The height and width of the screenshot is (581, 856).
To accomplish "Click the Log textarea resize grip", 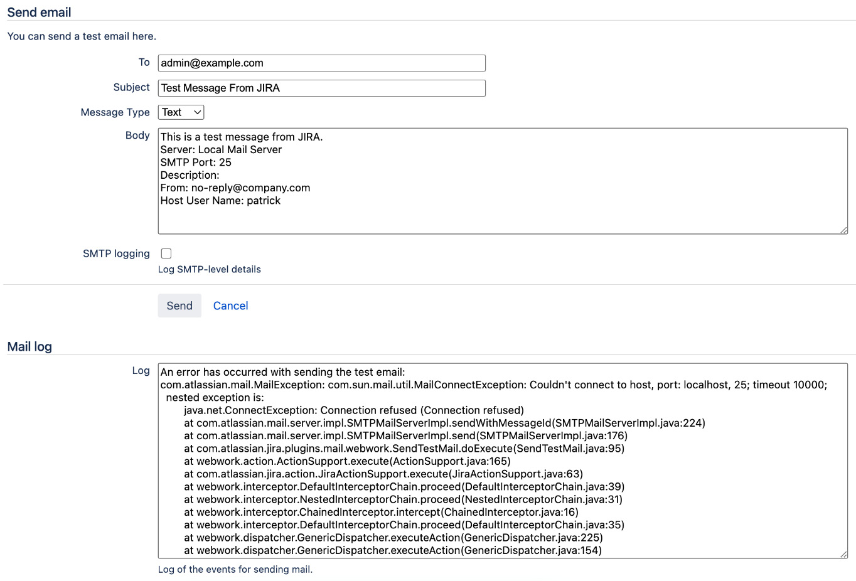I will [843, 553].
